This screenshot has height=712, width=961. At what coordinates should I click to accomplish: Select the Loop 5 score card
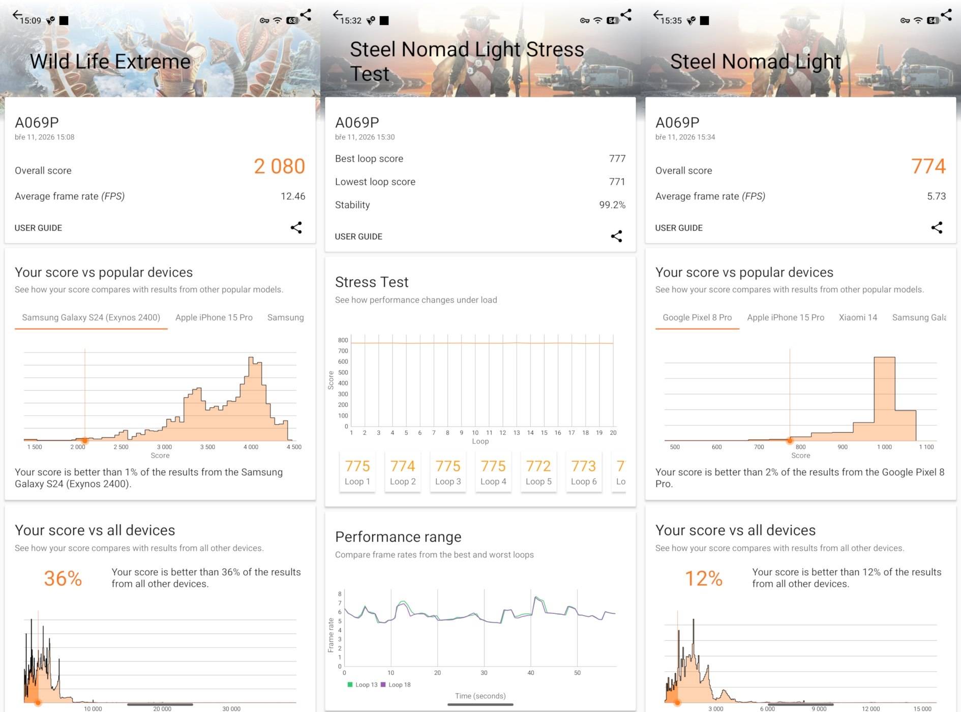click(538, 472)
